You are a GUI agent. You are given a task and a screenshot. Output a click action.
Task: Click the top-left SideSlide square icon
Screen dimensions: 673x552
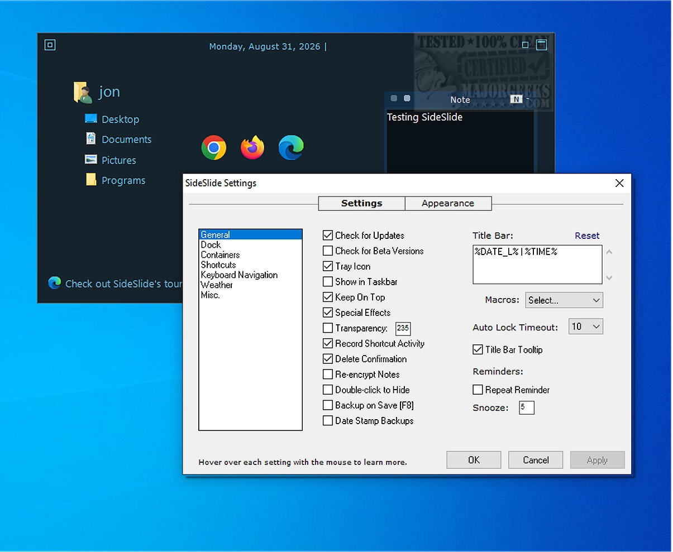tap(50, 45)
